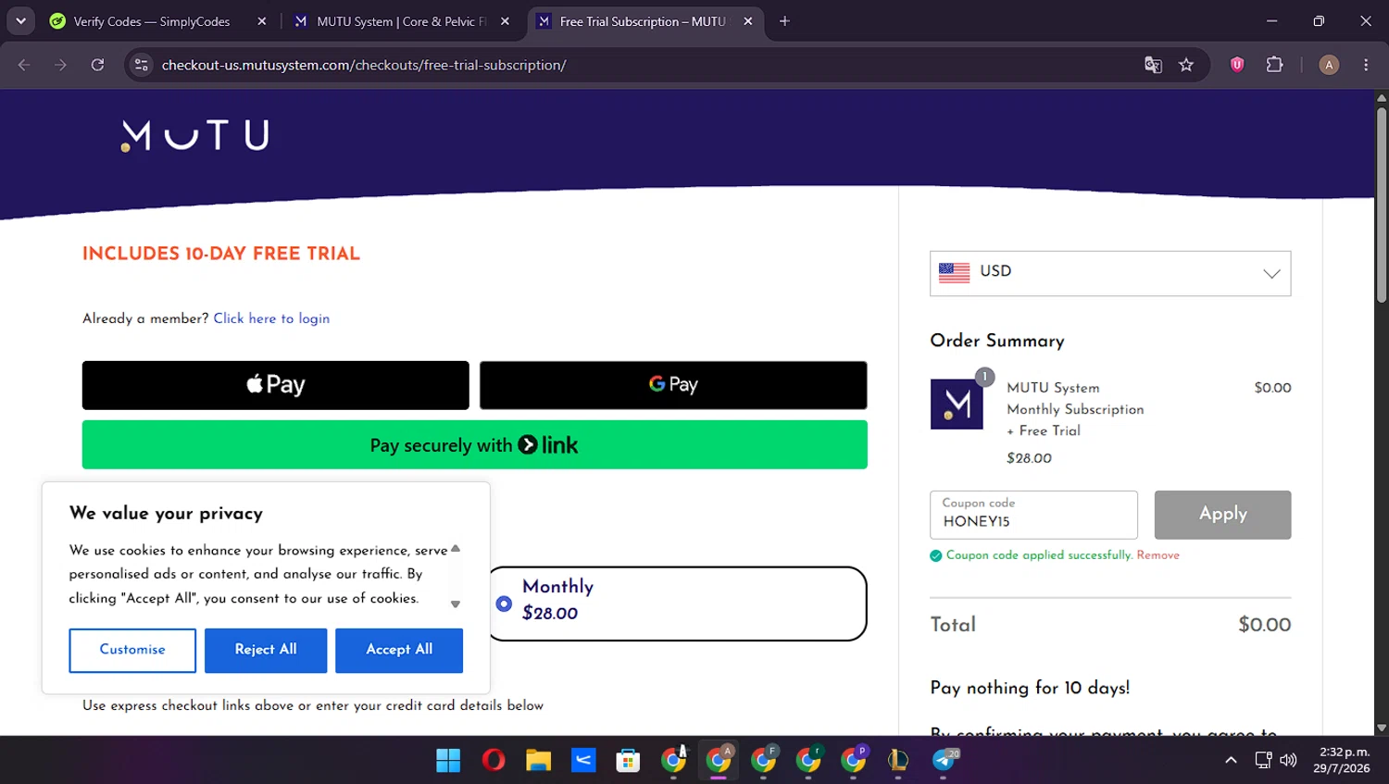The width and height of the screenshot is (1389, 784).
Task: Open Telegram from the taskbar
Action: pyautogui.click(x=944, y=760)
